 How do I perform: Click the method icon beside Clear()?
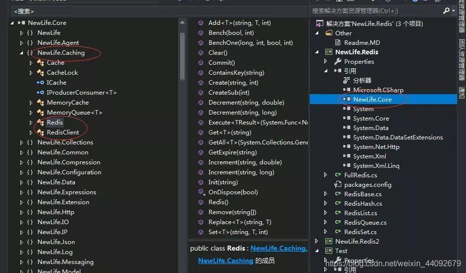click(201, 53)
